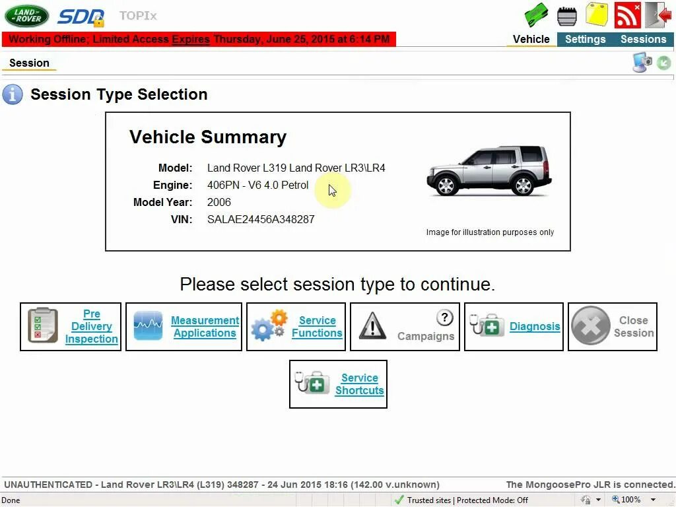Click the 100% zoom value
676x507 pixels.
click(x=630, y=500)
